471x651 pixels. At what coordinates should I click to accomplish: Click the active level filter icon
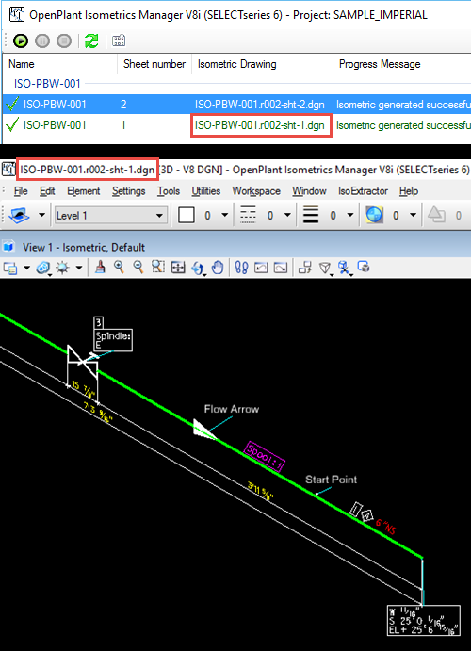20,215
